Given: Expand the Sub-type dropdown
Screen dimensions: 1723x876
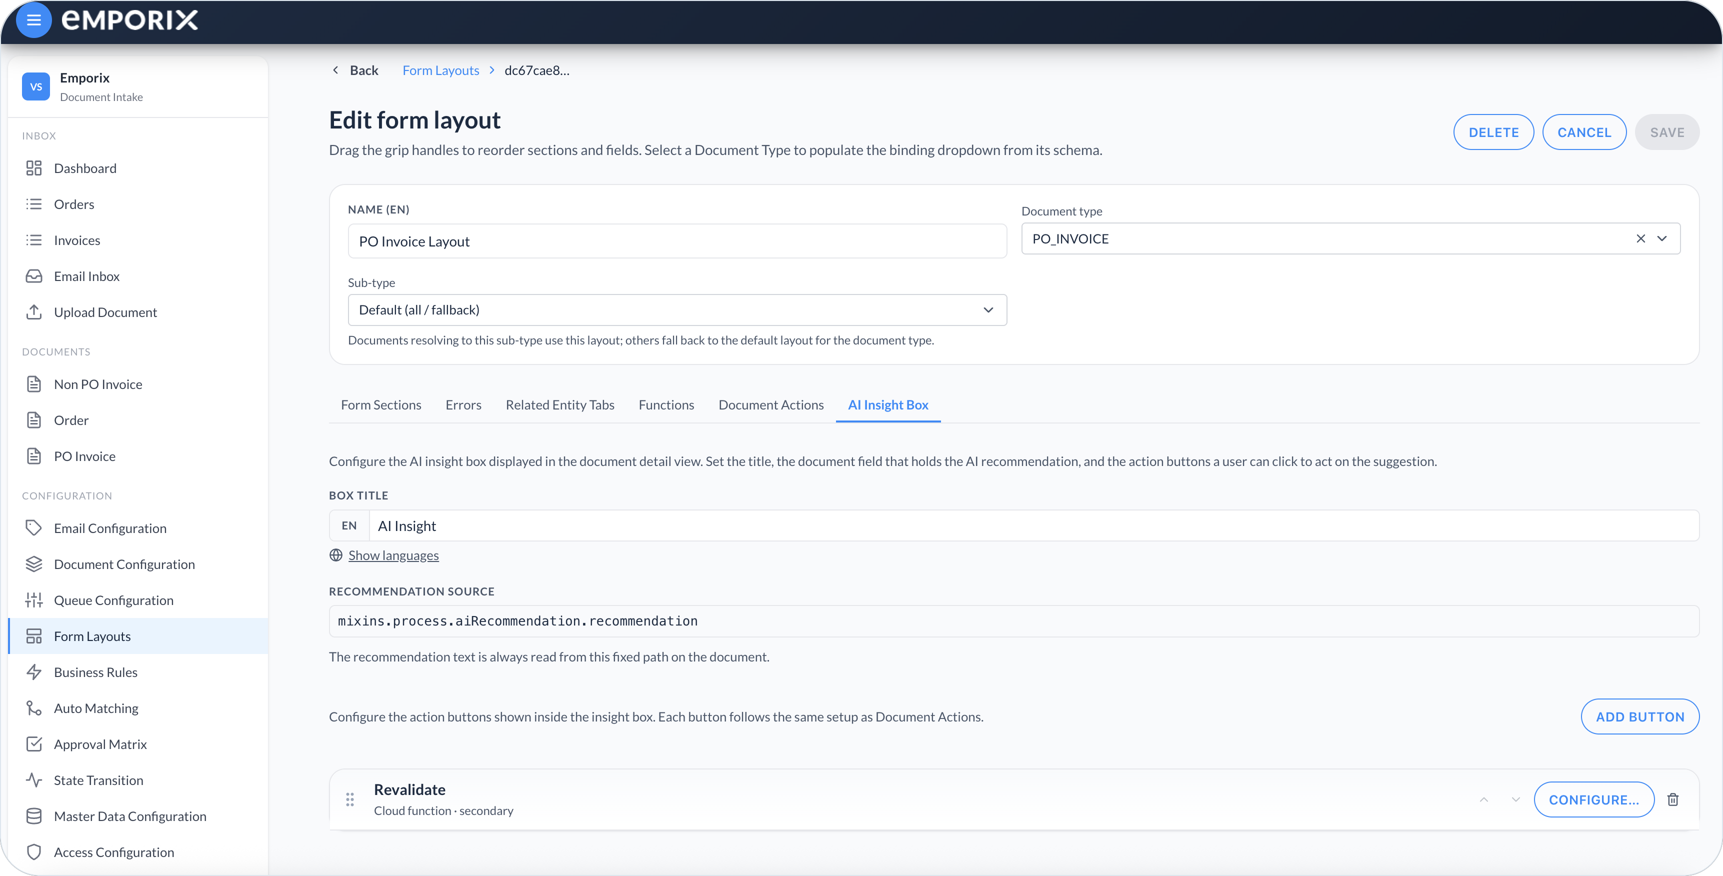Looking at the screenshot, I should (988, 310).
